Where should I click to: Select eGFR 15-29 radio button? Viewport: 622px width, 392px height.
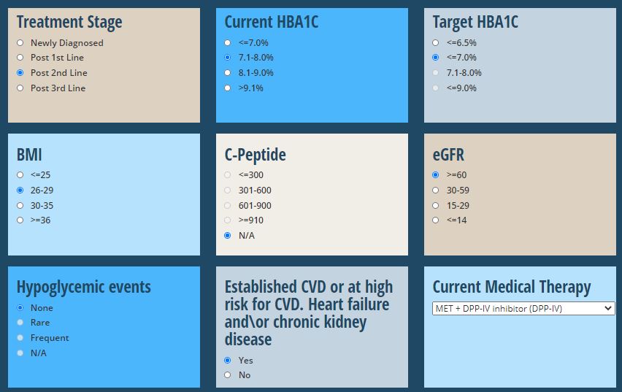coord(436,206)
